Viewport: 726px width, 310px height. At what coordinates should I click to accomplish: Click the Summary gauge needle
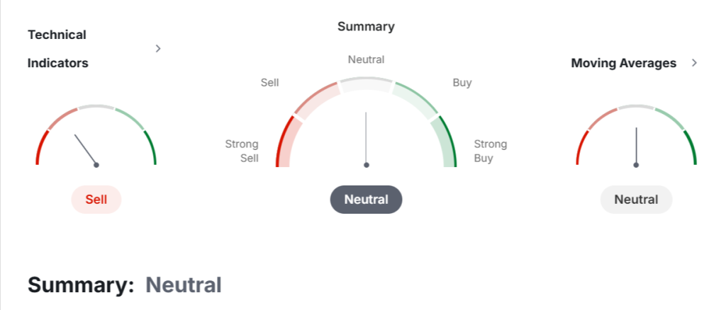(x=367, y=139)
